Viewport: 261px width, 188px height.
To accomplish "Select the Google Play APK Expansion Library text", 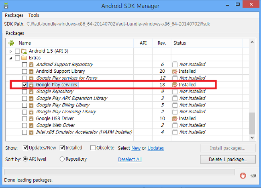I will (72, 98).
